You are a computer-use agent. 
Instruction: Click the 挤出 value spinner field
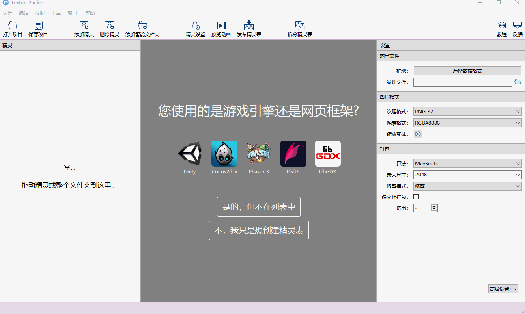click(425, 208)
